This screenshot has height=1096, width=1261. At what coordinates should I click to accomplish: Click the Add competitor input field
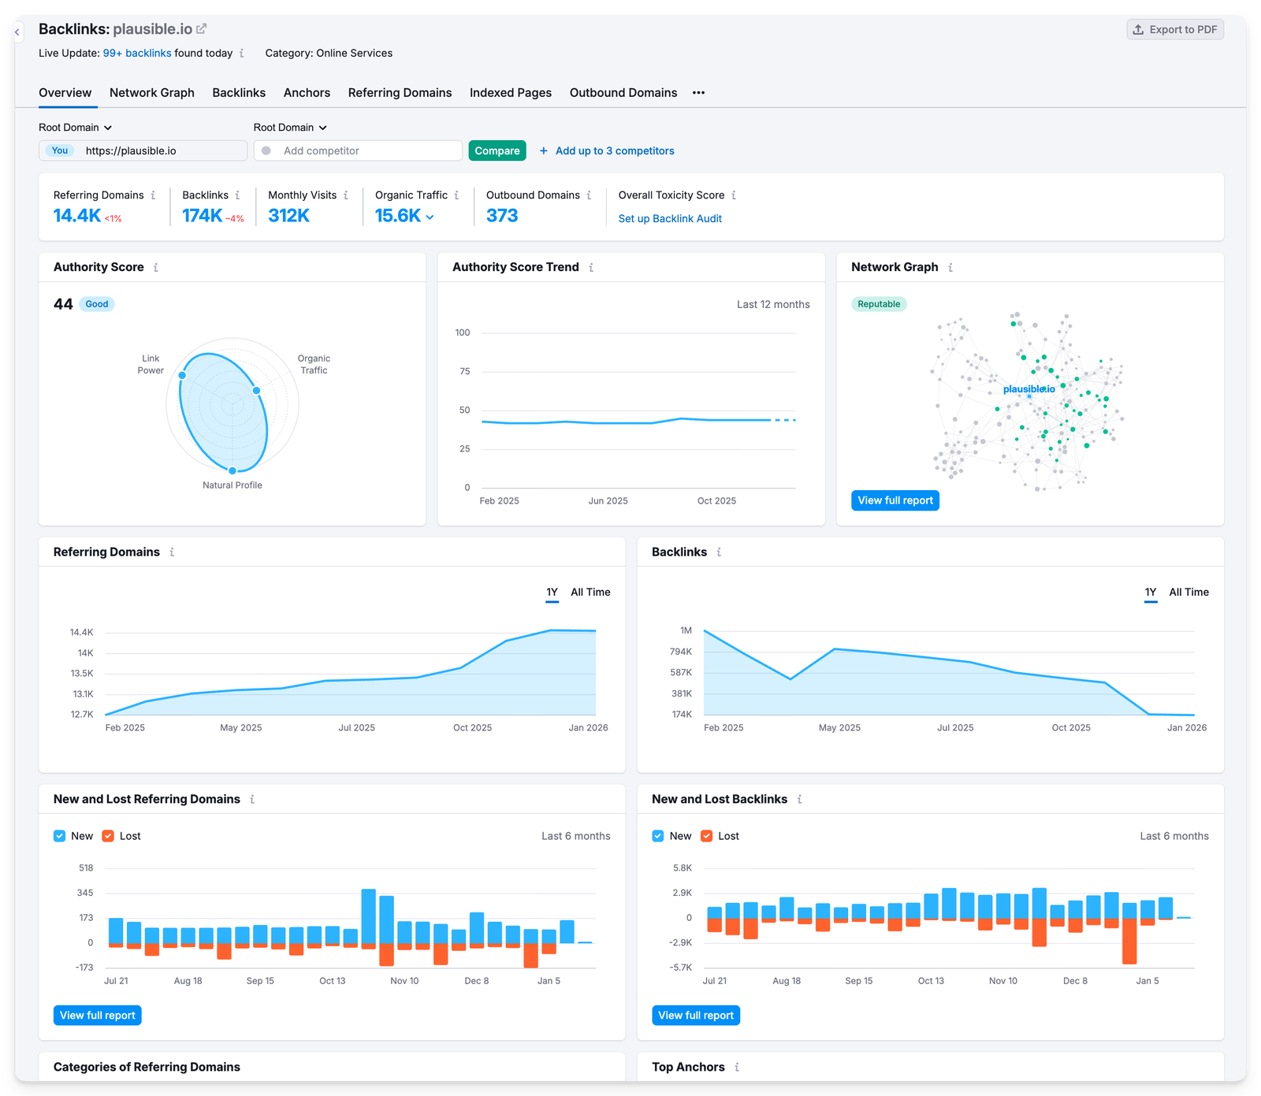tap(358, 150)
